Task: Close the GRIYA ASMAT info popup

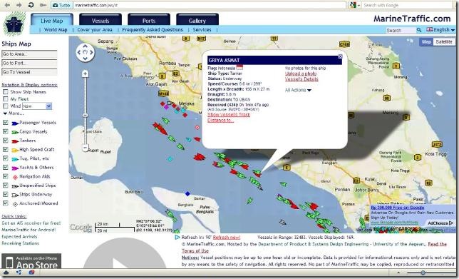Action: click(x=340, y=56)
